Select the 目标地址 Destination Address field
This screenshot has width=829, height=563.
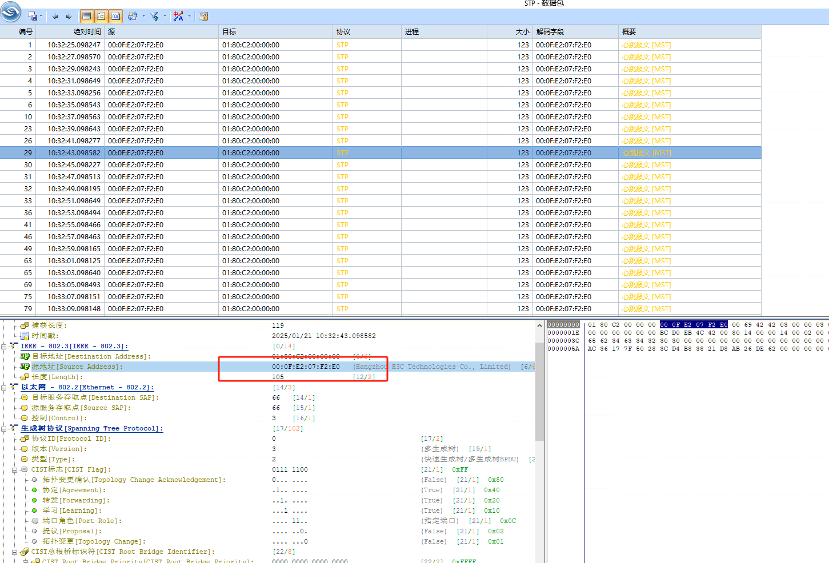click(91, 357)
